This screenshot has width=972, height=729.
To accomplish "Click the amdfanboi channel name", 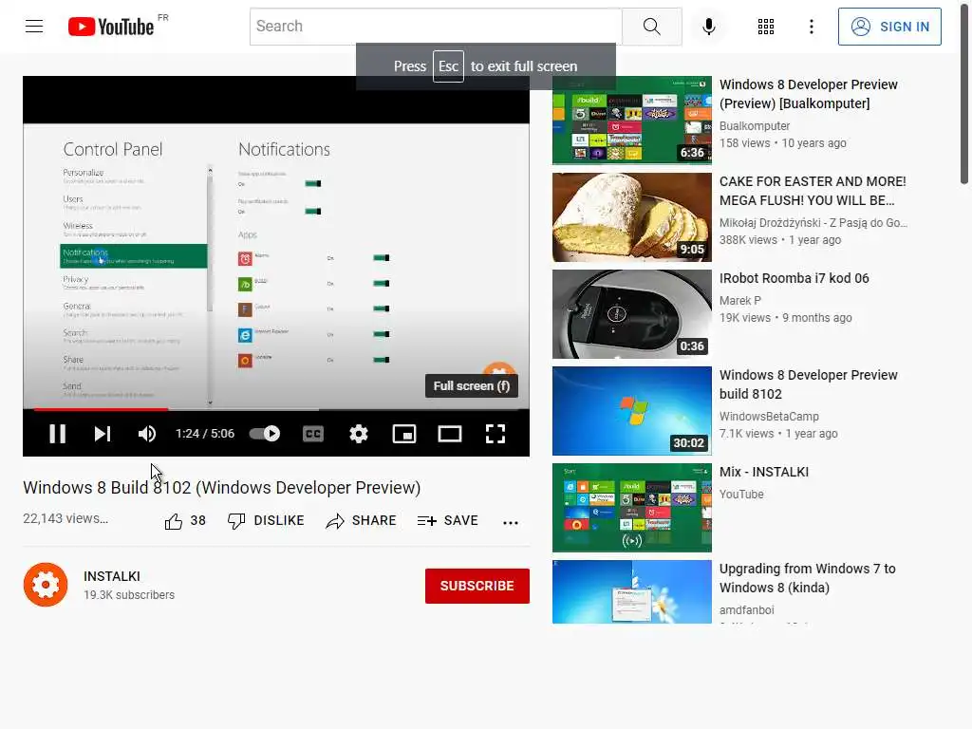I will click(746, 610).
